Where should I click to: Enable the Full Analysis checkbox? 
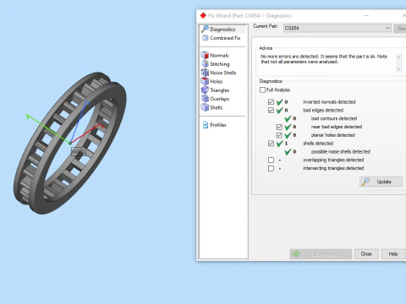(x=262, y=90)
